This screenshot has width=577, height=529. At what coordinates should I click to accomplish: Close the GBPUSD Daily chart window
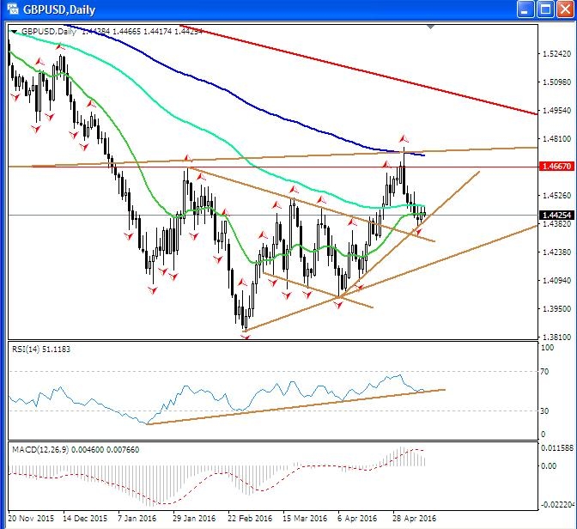564,10
